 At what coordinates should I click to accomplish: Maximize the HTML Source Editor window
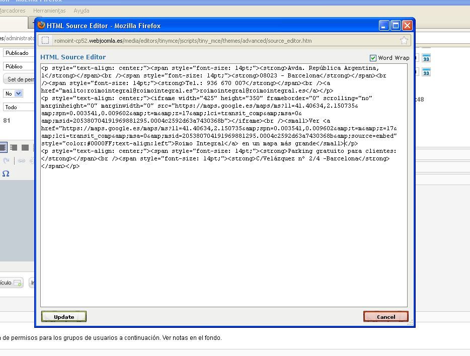(x=396, y=26)
